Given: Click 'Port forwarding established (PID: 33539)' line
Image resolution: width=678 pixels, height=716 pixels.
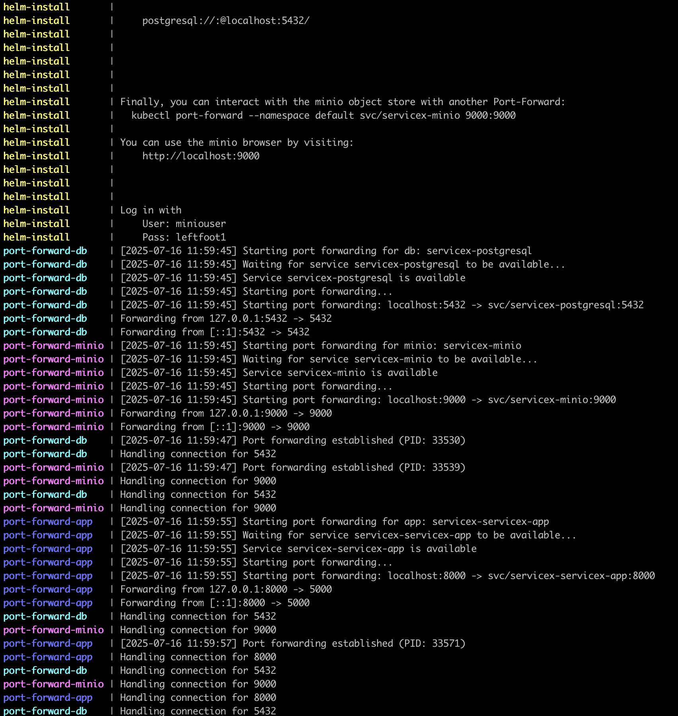Looking at the screenshot, I should pos(293,468).
